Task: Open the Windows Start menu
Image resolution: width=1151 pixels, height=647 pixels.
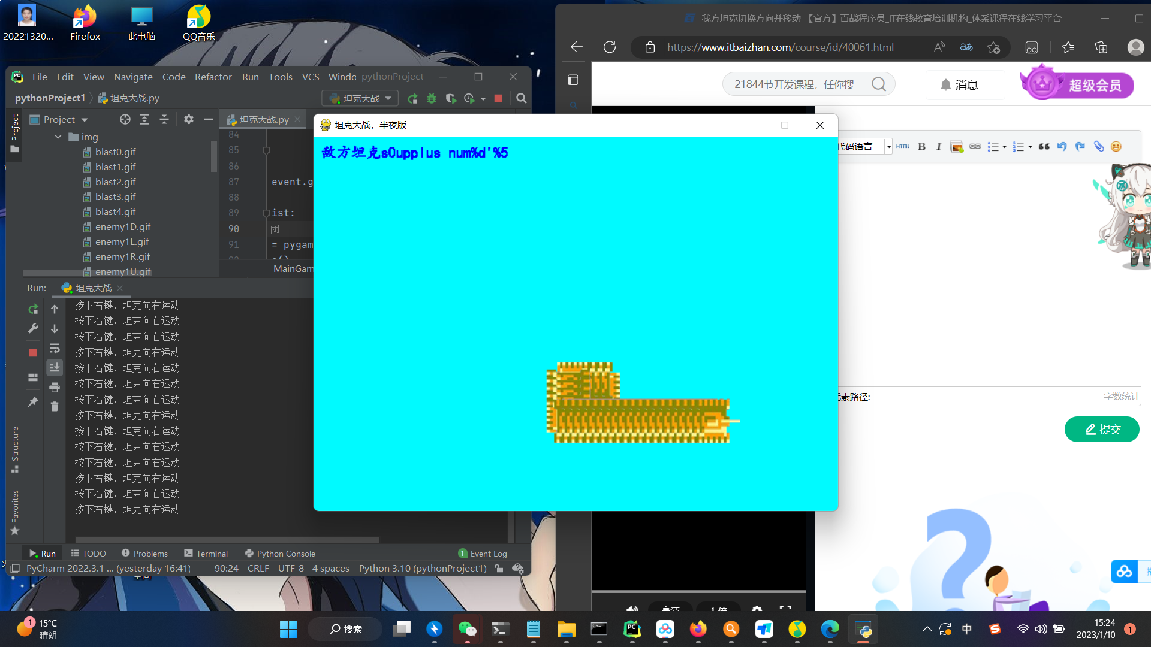Action: (288, 629)
